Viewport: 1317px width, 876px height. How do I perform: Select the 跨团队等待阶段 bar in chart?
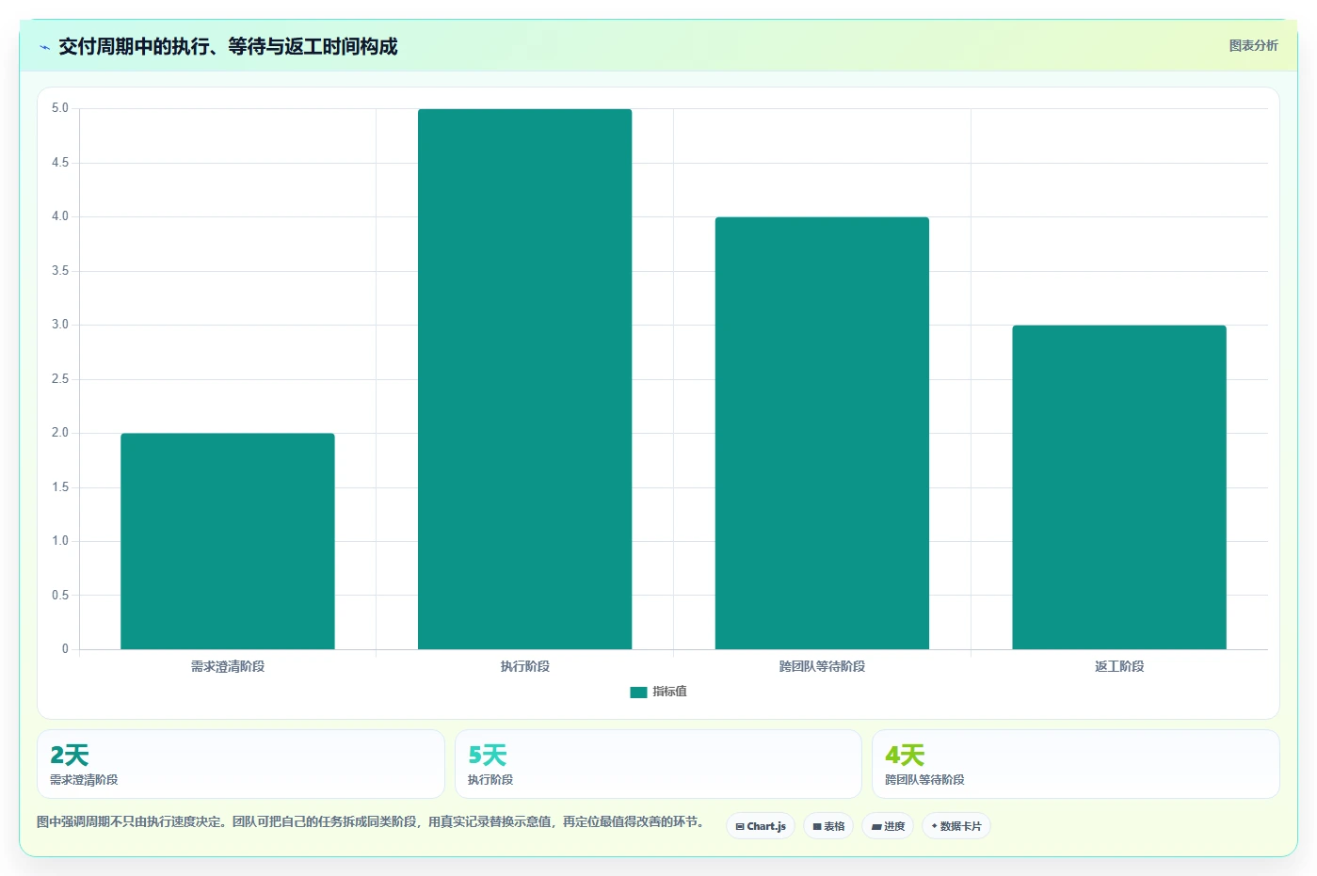click(x=822, y=433)
